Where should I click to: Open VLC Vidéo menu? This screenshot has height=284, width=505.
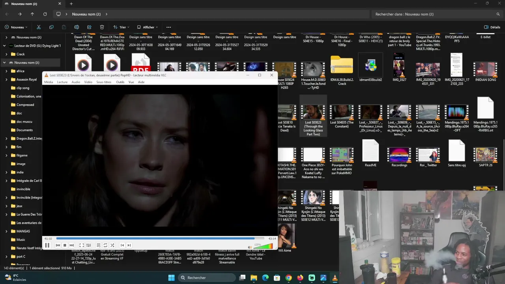[88, 82]
